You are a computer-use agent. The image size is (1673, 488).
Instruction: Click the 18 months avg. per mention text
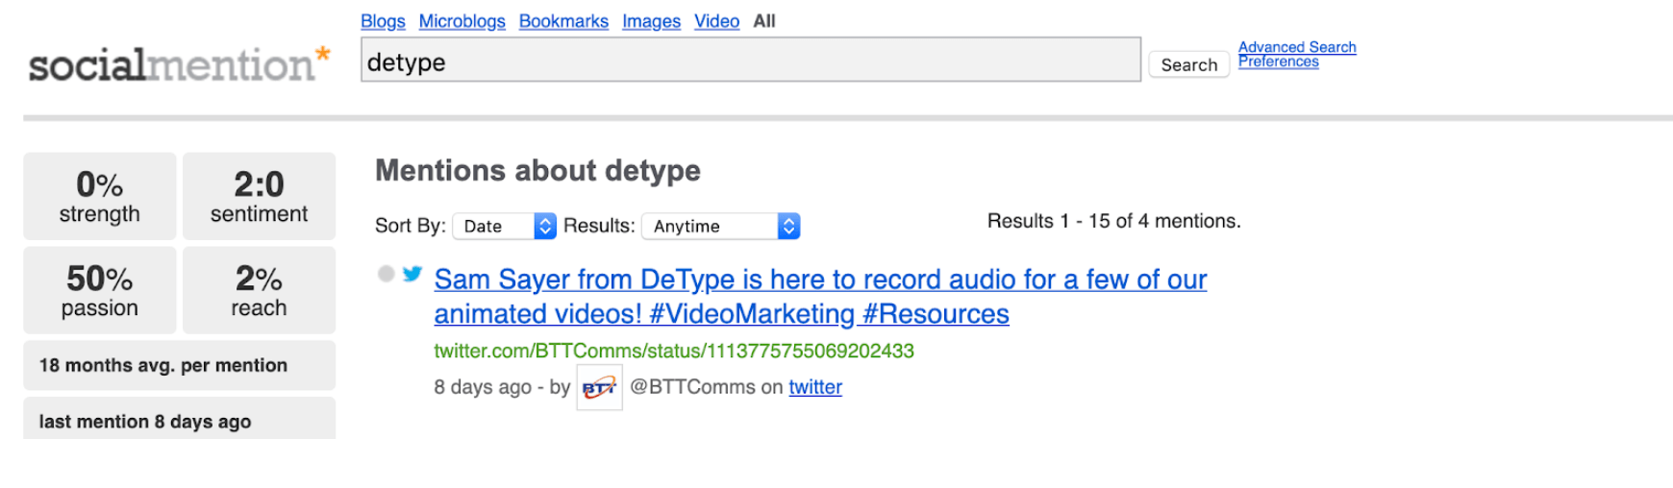(163, 365)
